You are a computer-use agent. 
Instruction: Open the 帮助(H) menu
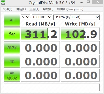click(x=48, y=9)
